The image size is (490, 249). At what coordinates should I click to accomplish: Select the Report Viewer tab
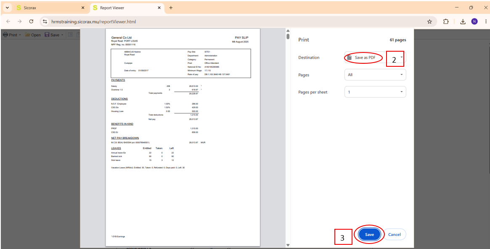tap(127, 8)
